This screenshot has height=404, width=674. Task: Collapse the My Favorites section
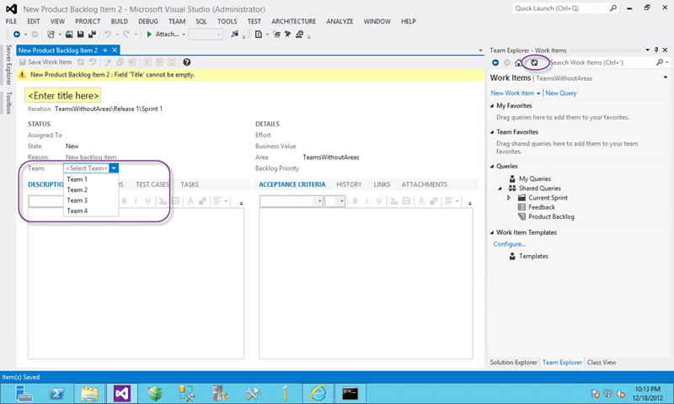coord(492,105)
